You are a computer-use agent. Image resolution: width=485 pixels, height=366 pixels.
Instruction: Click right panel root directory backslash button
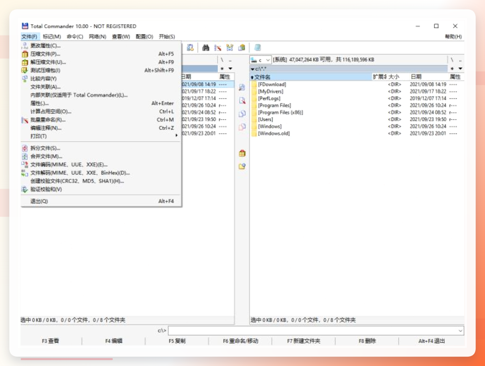452,60
